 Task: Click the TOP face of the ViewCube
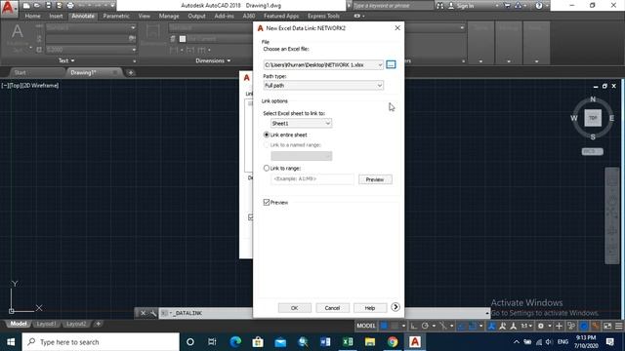(x=593, y=118)
